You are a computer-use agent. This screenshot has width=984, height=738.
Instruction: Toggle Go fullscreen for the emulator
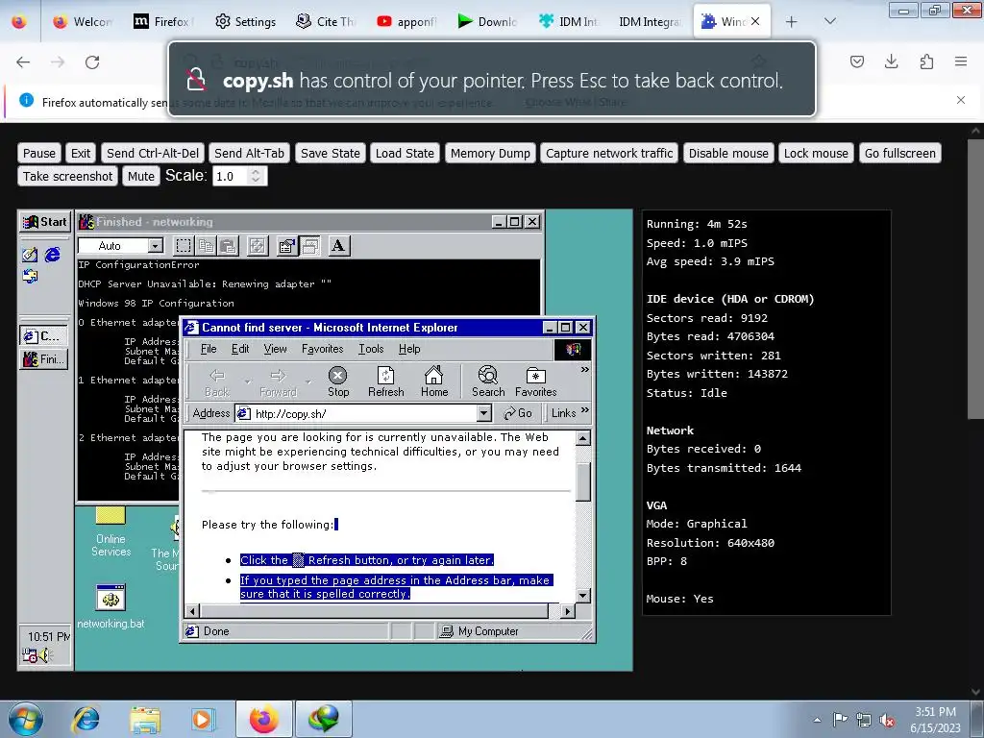click(899, 153)
